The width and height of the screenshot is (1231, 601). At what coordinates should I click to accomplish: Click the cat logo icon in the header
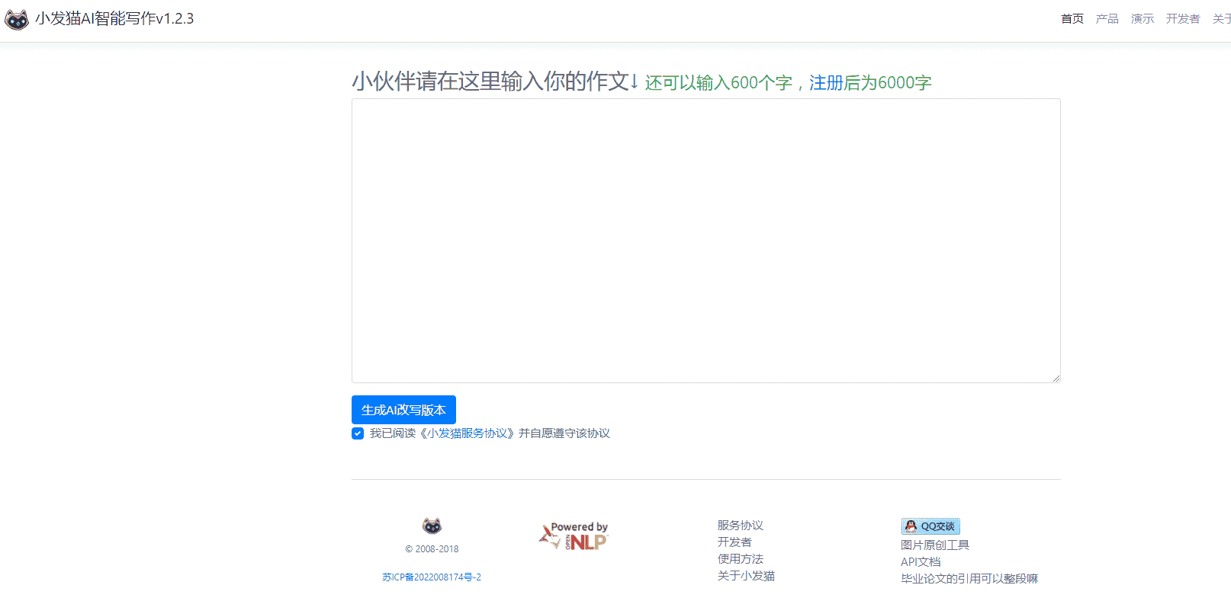(x=17, y=19)
